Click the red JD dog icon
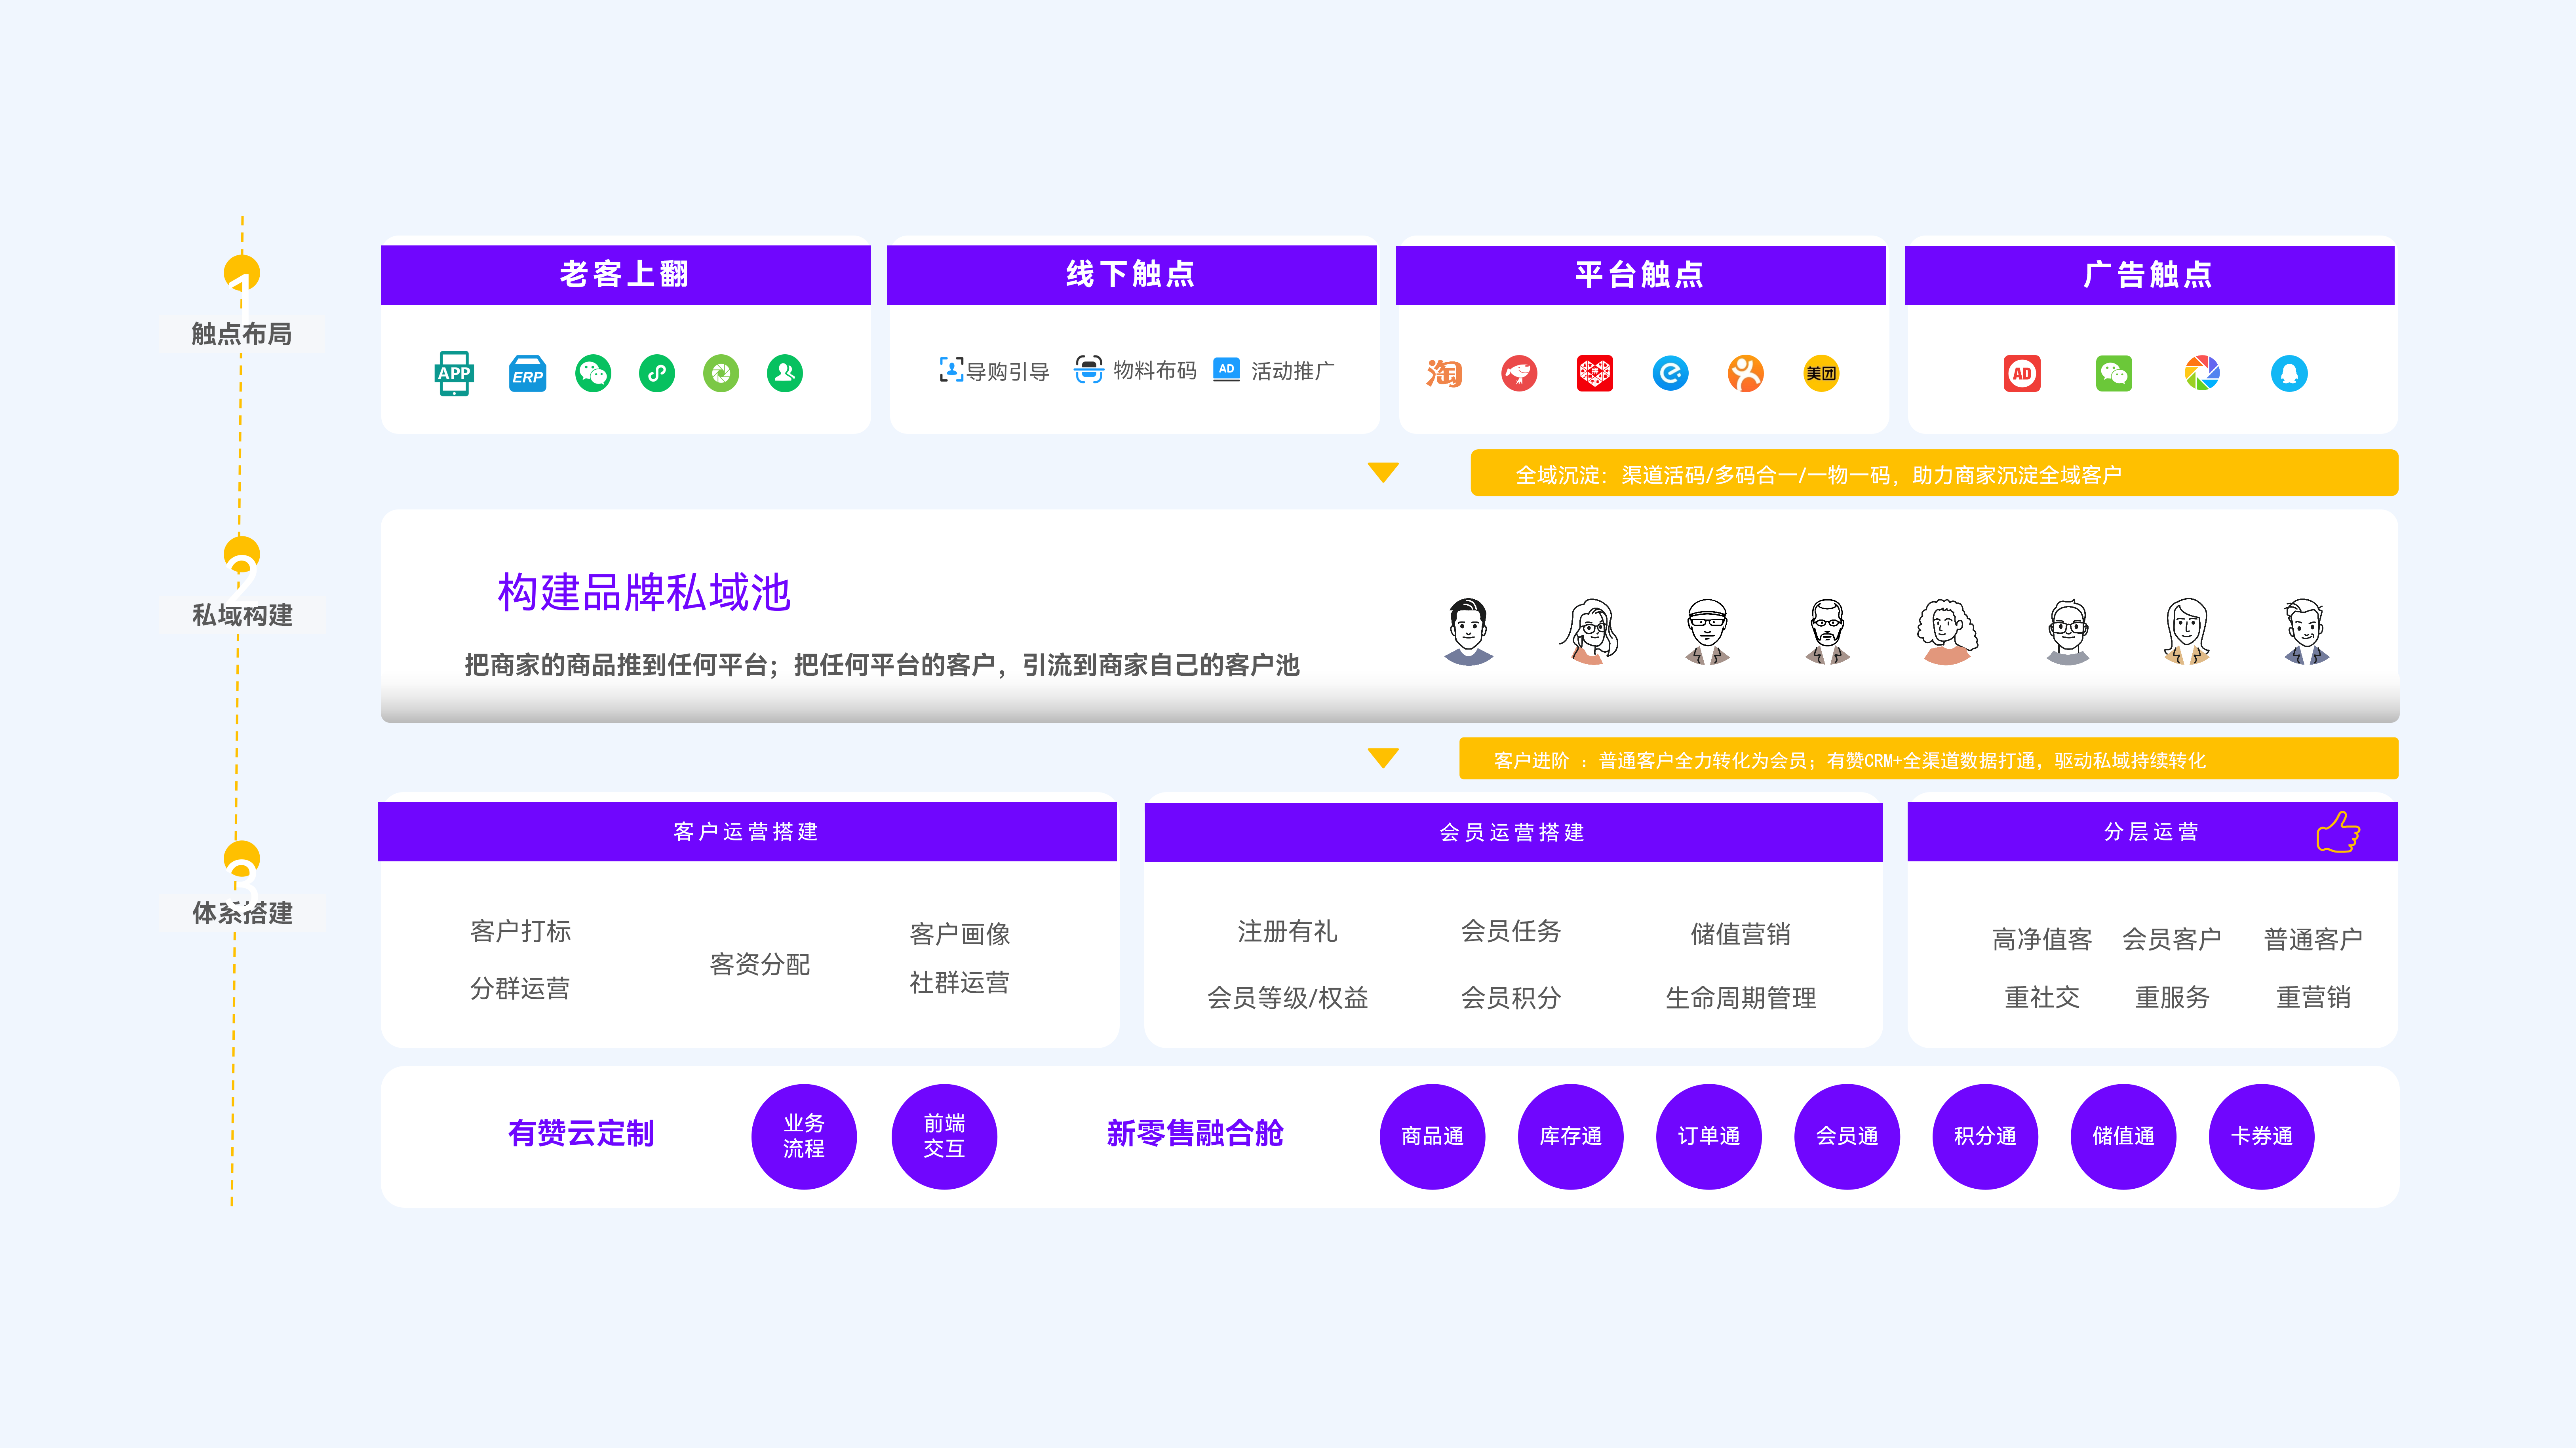The width and height of the screenshot is (2576, 1448). tap(1519, 373)
